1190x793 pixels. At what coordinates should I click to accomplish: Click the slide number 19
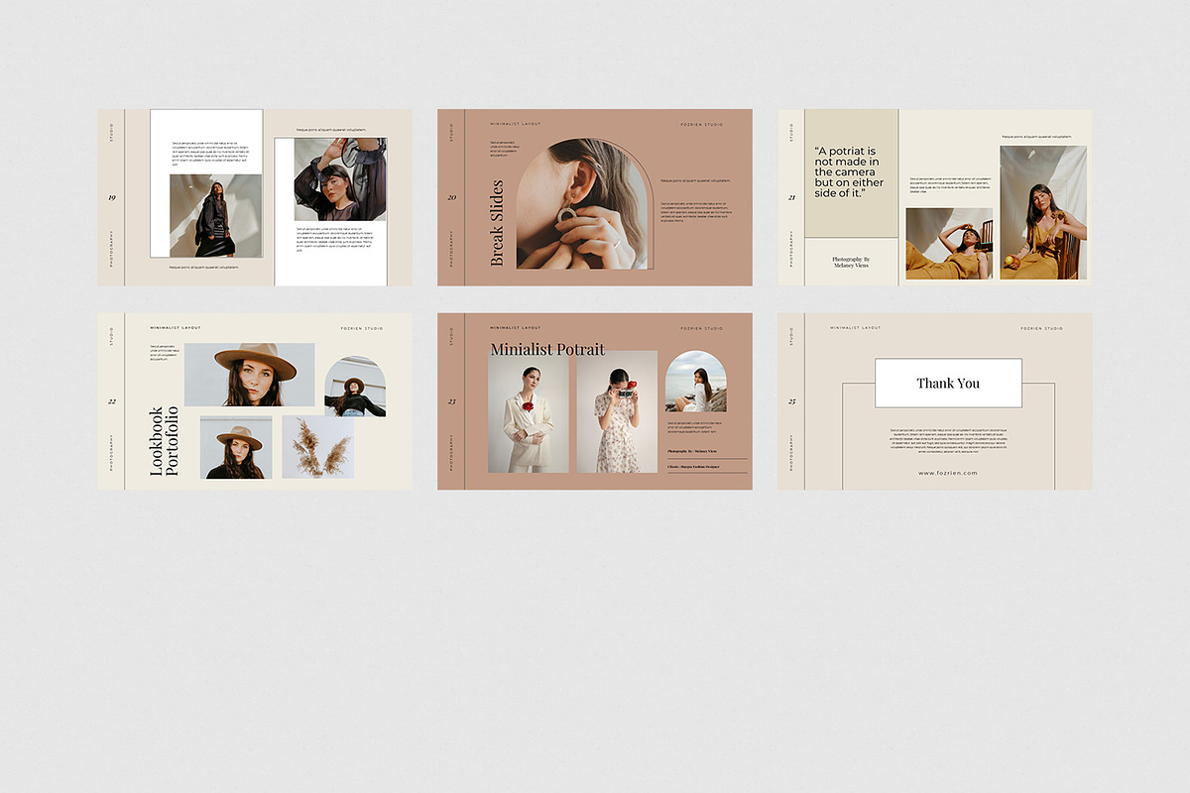(112, 197)
